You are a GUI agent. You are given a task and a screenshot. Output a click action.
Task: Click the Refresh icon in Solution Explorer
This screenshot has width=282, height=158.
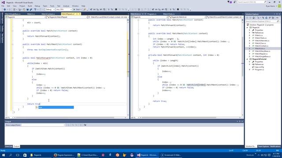point(266,18)
